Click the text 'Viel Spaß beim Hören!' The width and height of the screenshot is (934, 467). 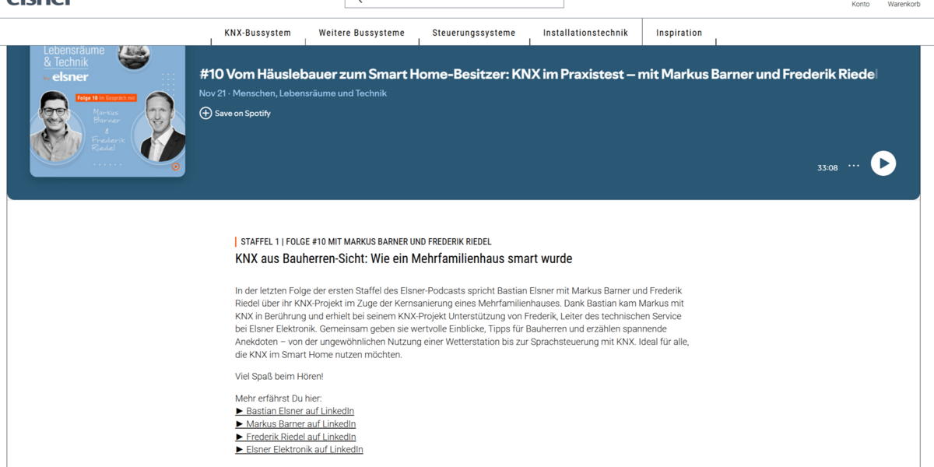[279, 377]
